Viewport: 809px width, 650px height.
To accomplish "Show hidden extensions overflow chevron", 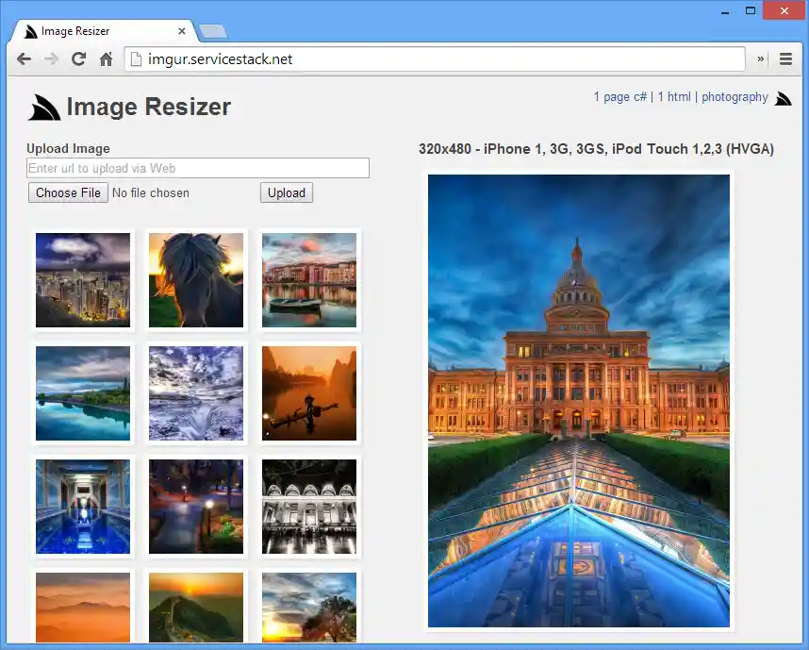I will tap(761, 59).
